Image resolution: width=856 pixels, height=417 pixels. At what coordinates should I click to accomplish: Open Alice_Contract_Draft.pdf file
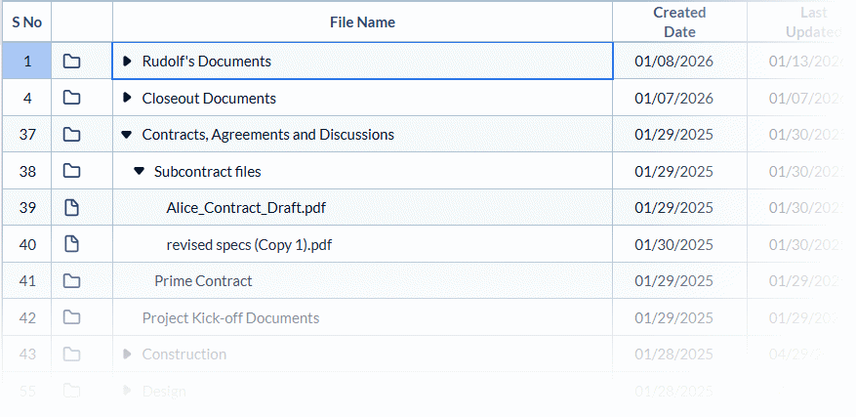(245, 208)
